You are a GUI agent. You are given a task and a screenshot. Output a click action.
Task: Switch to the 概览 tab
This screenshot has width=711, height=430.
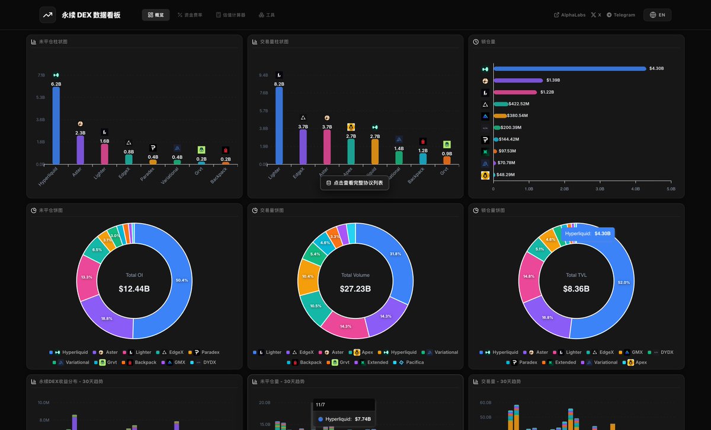point(155,15)
